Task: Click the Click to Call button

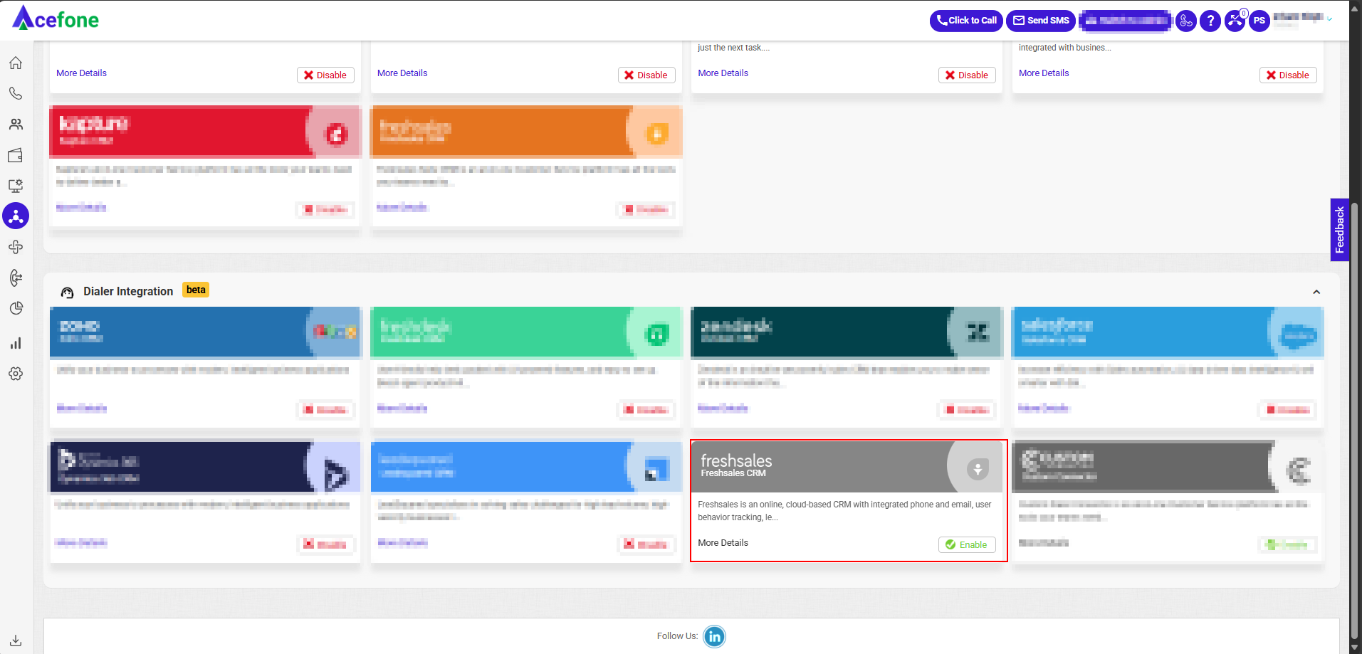Action: pos(966,21)
